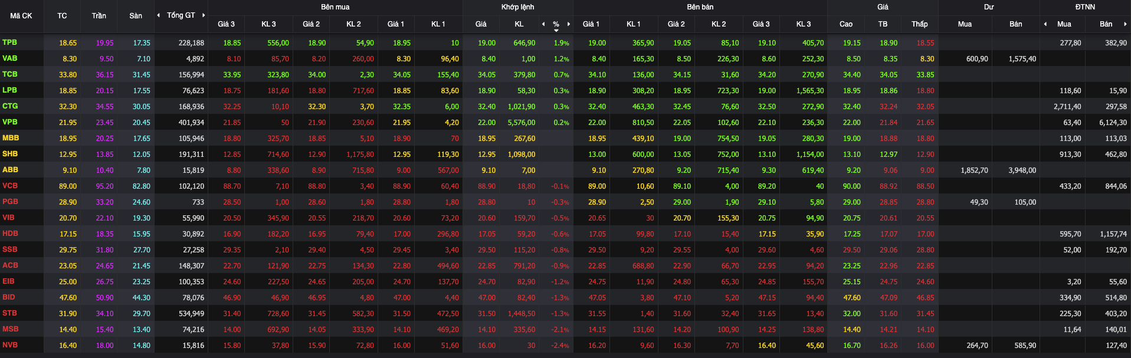Sort by the Thấp low price header
The width and height of the screenshot is (1131, 358).
(919, 24)
